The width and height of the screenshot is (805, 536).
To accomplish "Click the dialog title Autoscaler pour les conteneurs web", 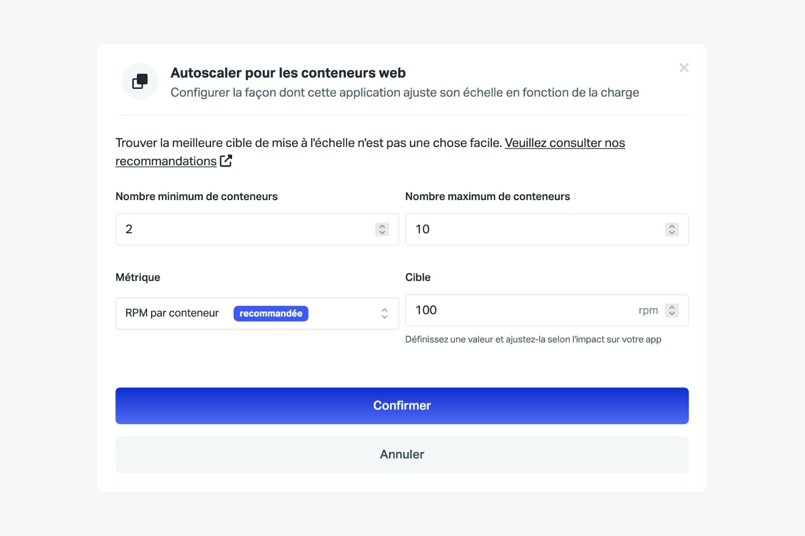I will (x=288, y=72).
